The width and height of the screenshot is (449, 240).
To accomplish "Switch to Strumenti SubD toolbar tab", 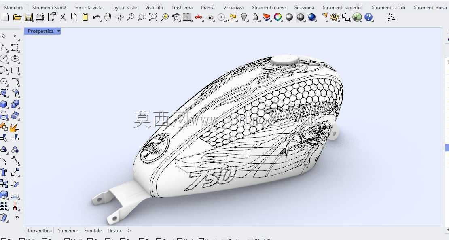I will (x=49, y=7).
